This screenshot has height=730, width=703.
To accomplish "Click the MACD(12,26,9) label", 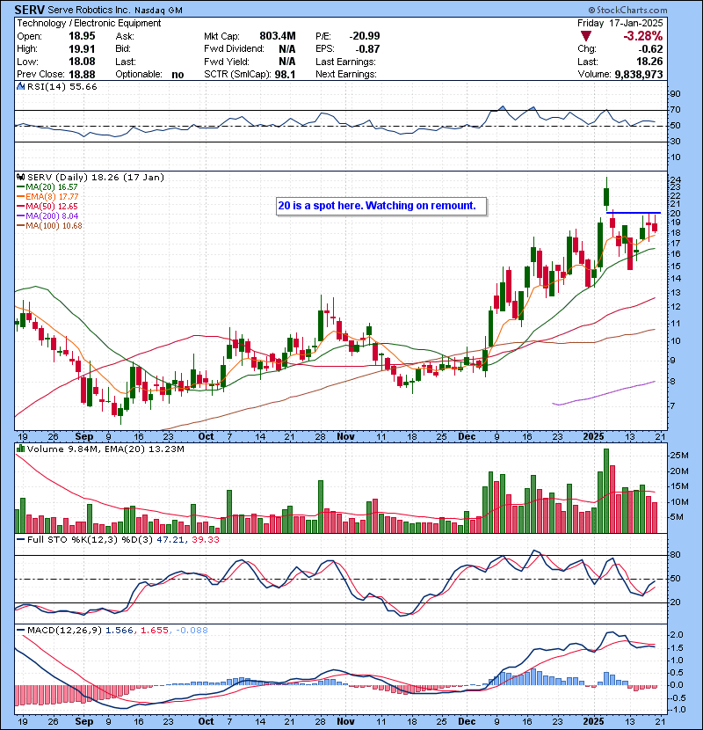I will (x=64, y=631).
